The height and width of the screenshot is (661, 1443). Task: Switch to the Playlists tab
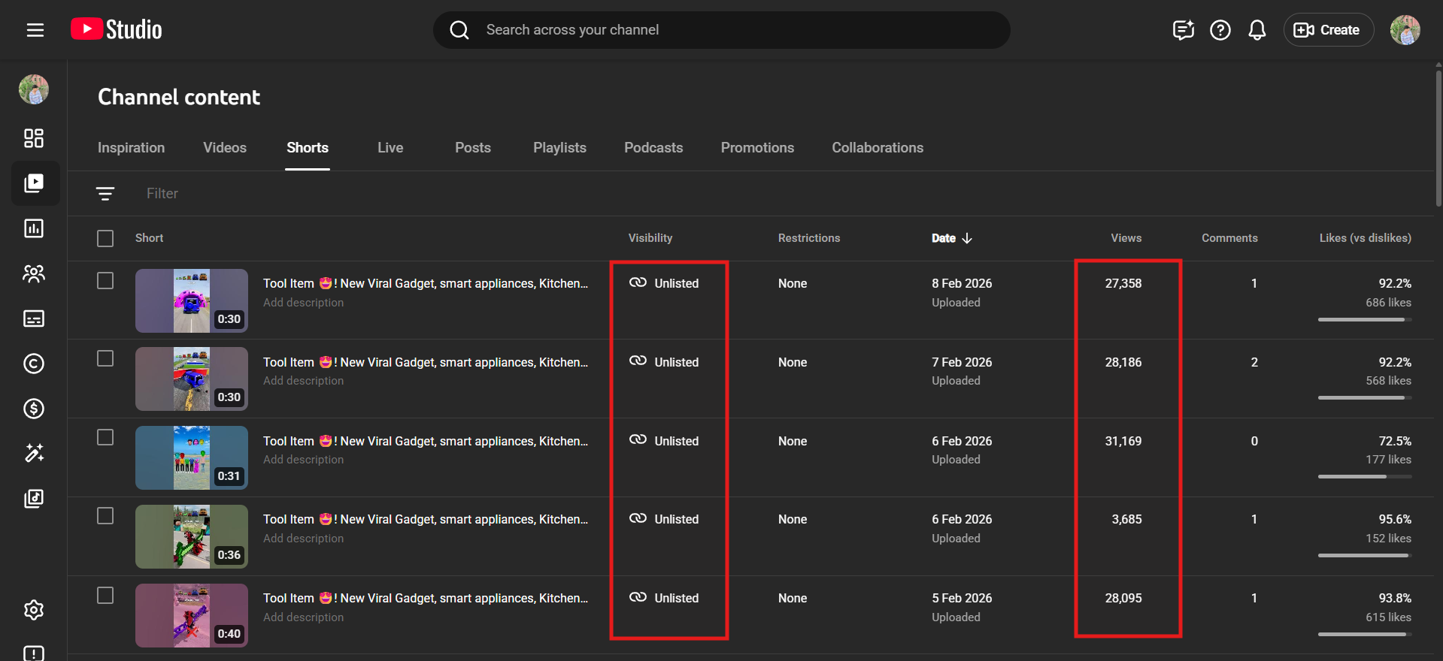(559, 148)
